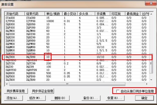
Task: Select the ZQRI00 row
Action: 77,37
